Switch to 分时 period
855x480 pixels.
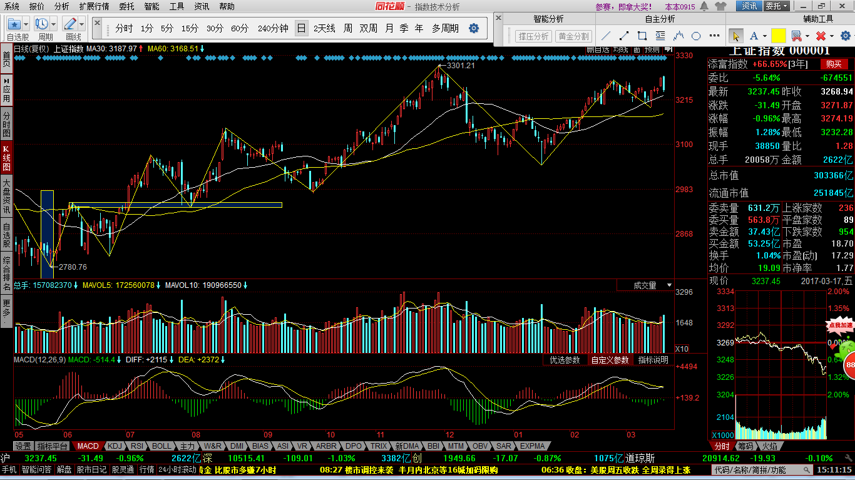(x=124, y=28)
